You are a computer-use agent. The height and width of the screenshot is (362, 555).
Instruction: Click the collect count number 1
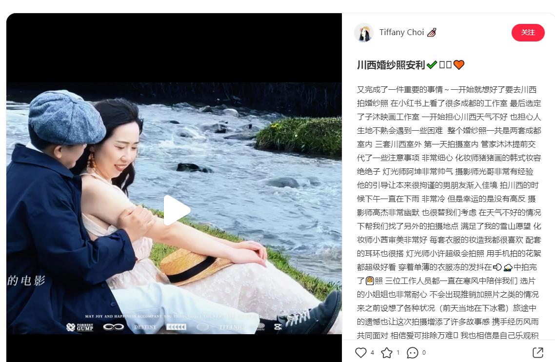click(398, 352)
